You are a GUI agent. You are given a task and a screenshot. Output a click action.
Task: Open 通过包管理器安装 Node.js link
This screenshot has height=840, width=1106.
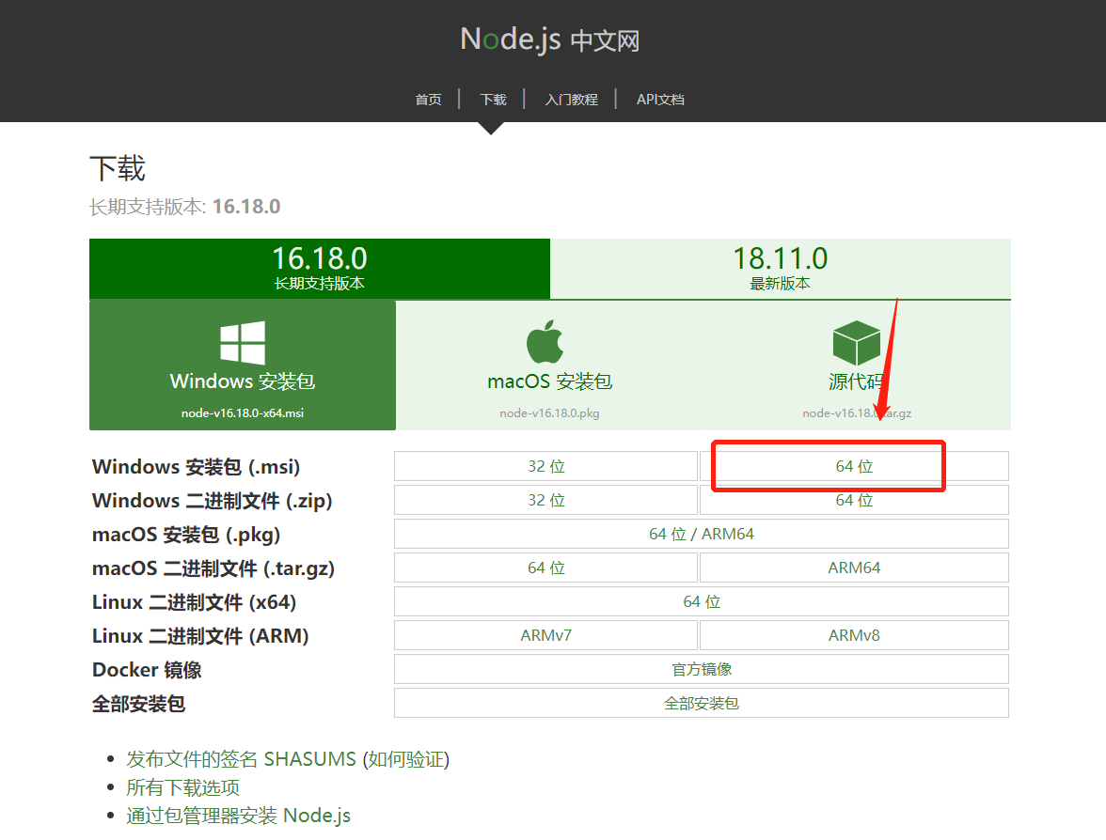(239, 816)
